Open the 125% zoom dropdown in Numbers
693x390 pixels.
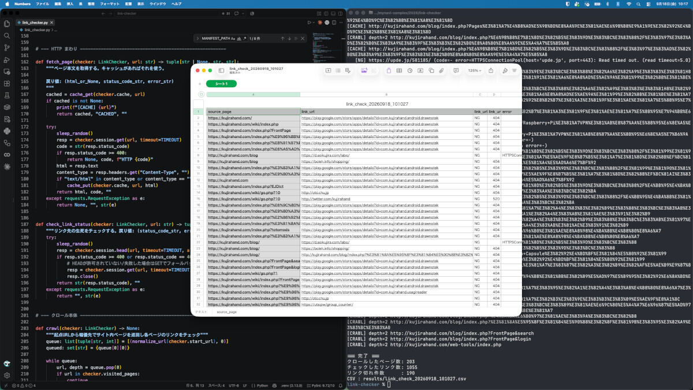pos(475,70)
